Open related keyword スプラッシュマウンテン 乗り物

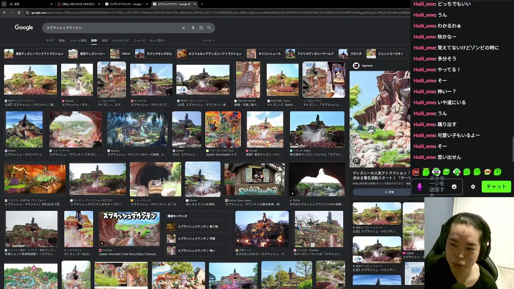pyautogui.click(x=198, y=227)
